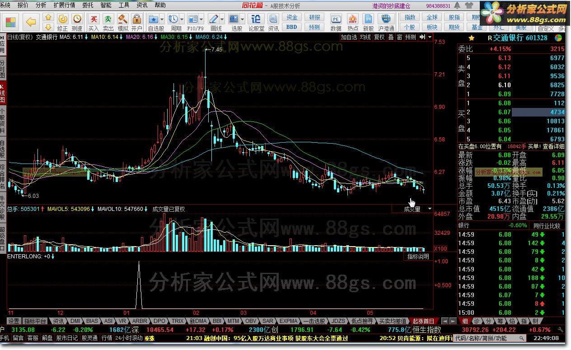Open the 帮助 menu
The height and width of the screenshot is (350, 571).
coord(160,5)
